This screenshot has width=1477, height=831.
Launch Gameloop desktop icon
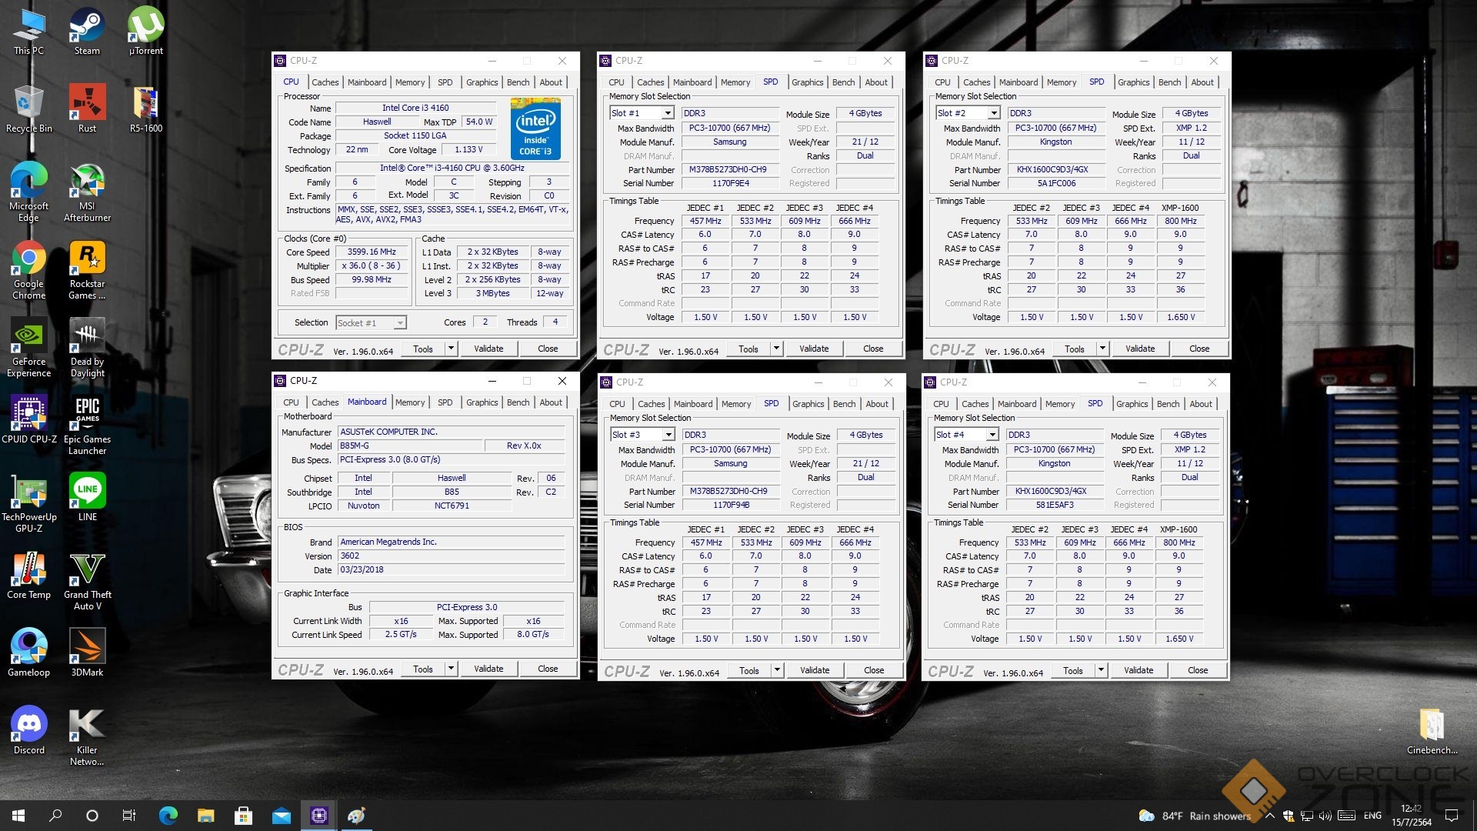point(28,652)
